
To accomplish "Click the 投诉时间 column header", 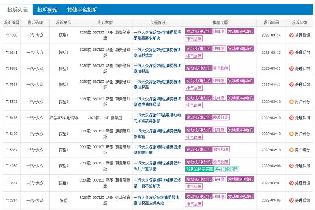I will click(271, 23).
